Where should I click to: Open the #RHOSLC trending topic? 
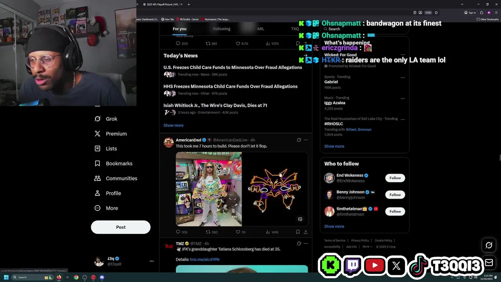(333, 124)
